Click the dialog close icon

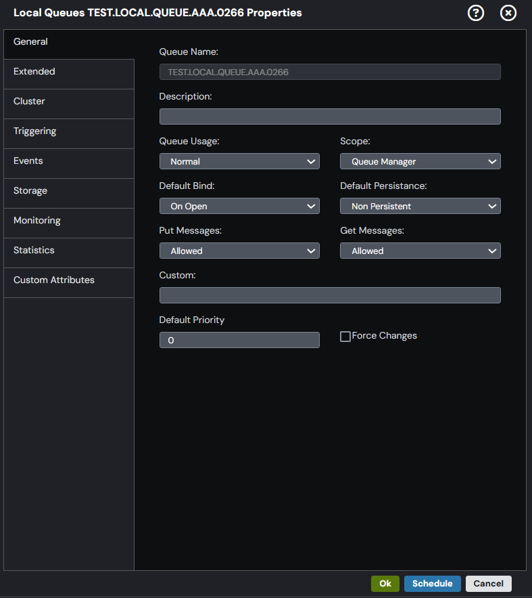point(508,12)
